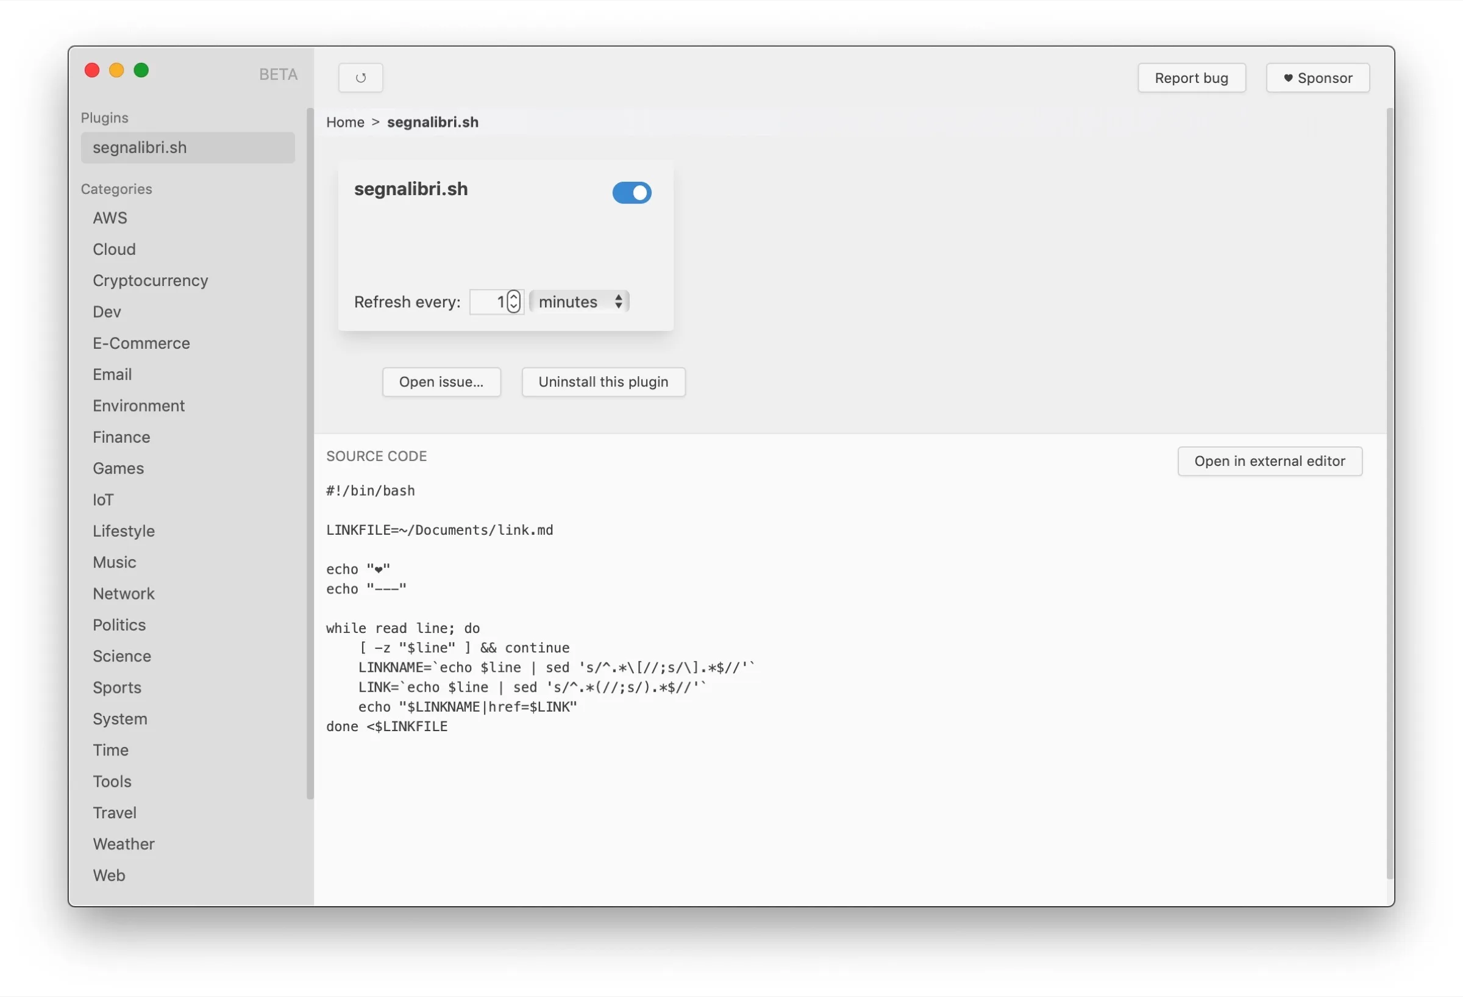Click the Home breadcrumb link

click(344, 121)
